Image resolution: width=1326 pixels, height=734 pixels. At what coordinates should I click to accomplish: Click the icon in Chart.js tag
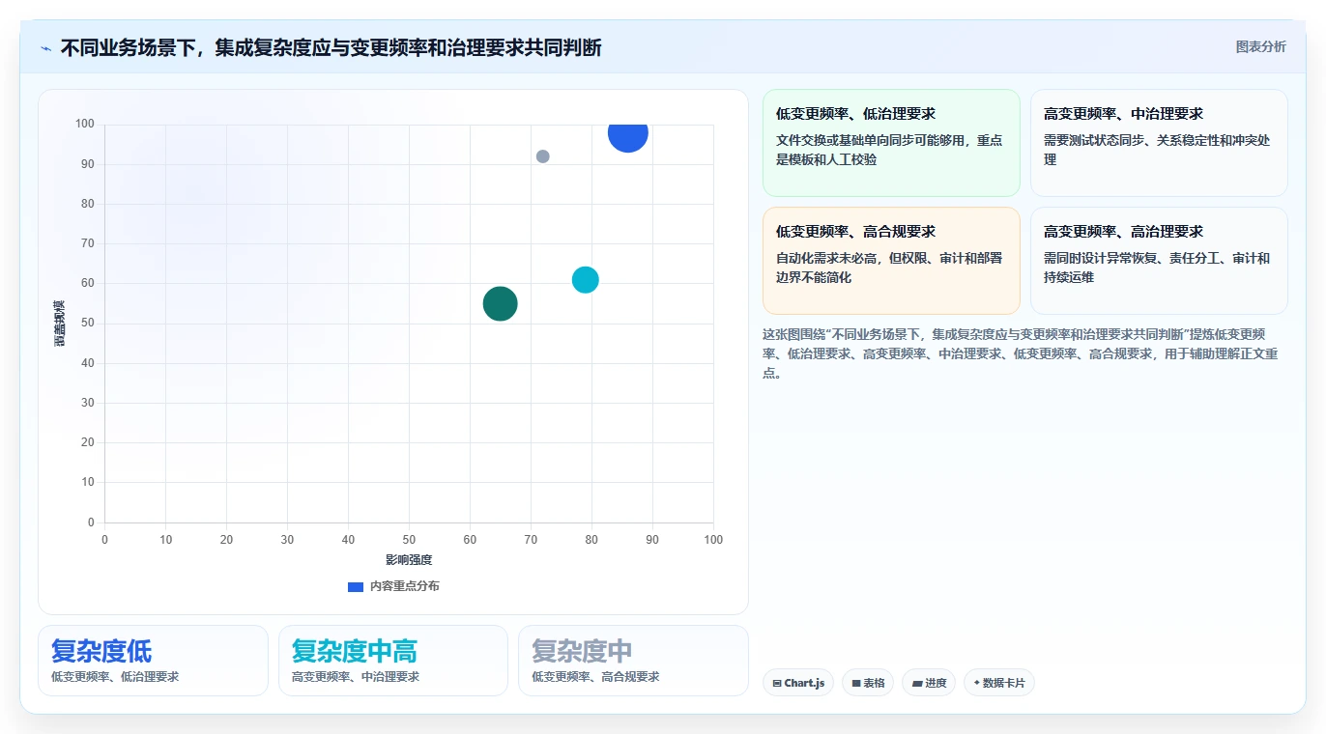click(x=777, y=683)
